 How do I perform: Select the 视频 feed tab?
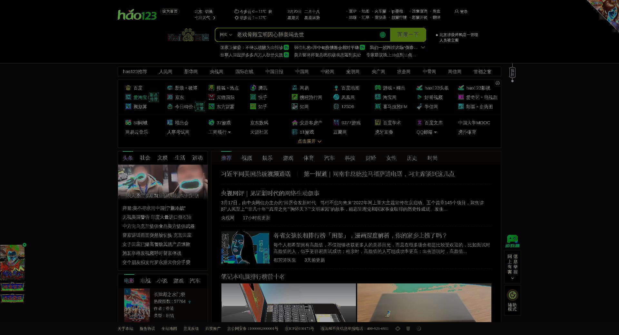coord(247,158)
